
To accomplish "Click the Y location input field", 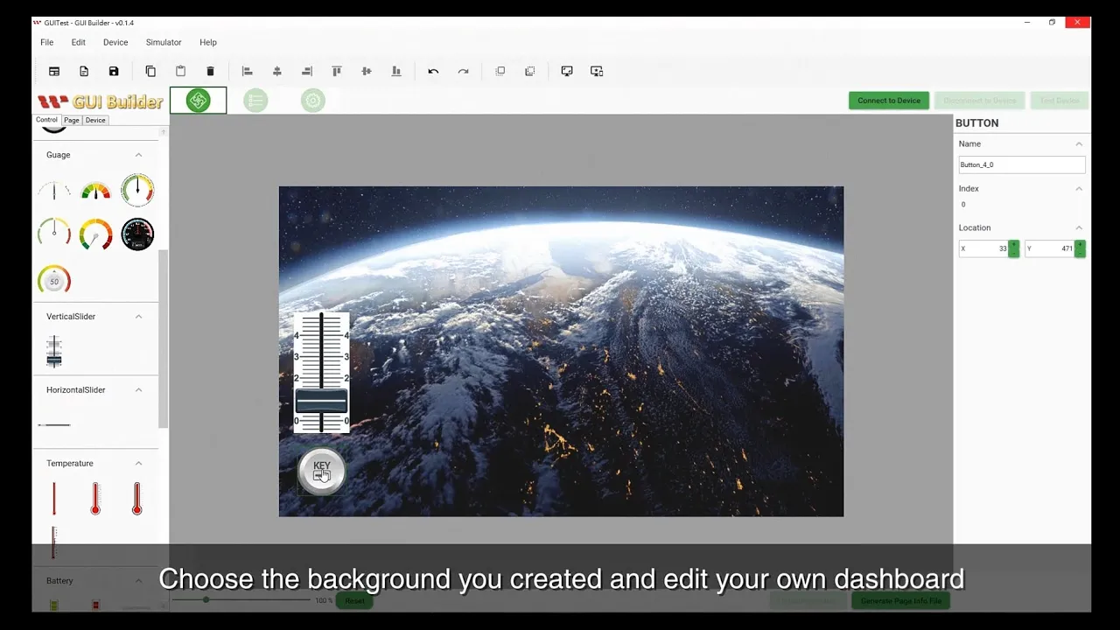I will tap(1050, 248).
